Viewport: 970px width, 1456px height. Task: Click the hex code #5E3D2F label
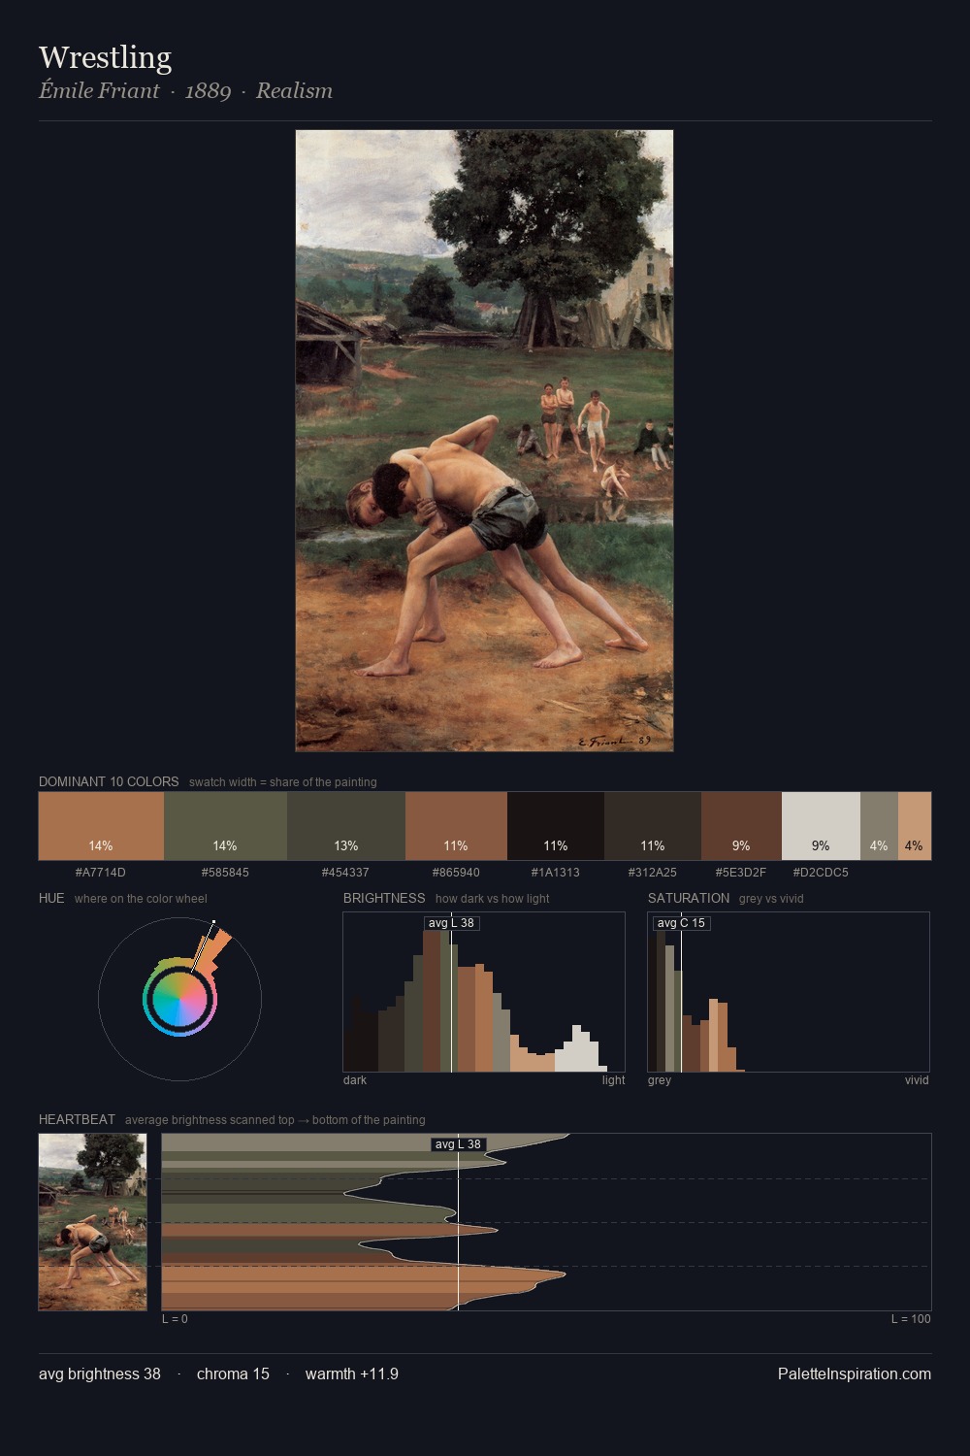[740, 872]
